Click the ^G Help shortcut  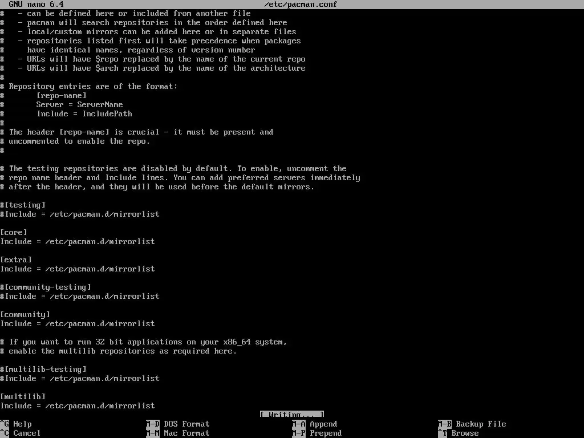(16, 424)
